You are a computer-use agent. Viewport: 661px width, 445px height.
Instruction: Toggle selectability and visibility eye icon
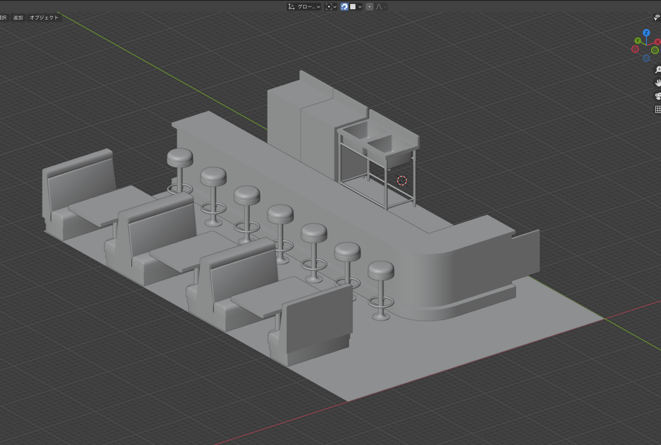click(657, 17)
